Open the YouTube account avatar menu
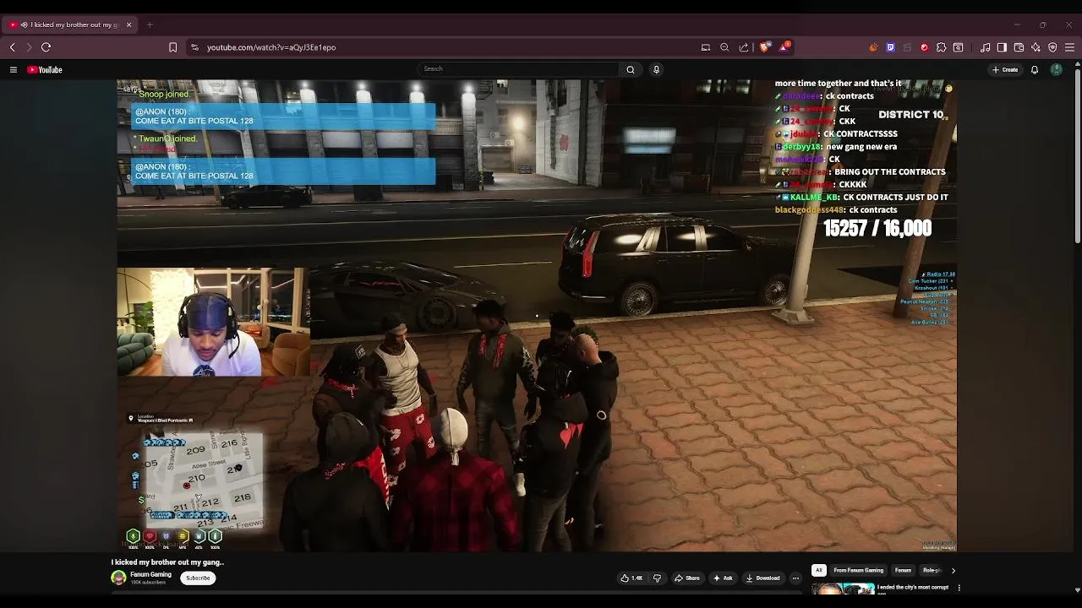 click(1056, 69)
